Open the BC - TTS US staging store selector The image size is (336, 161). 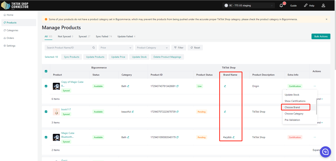pos(249,6)
